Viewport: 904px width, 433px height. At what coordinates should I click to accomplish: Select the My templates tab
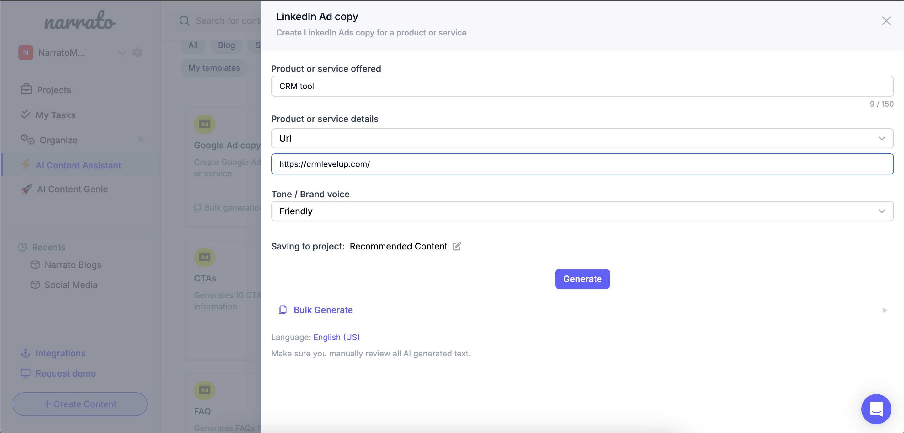click(x=214, y=67)
